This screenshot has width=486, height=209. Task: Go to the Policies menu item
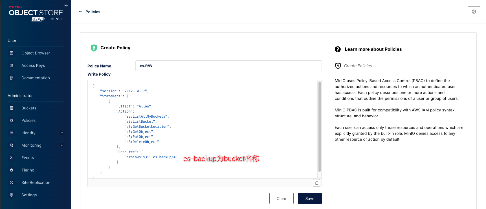(28, 120)
